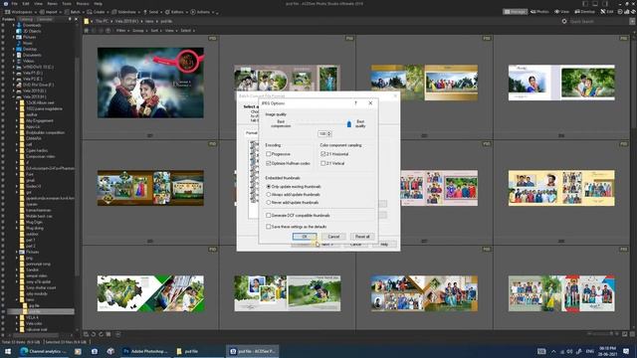Viewport: 637px width, 358px height.
Task: Select the yellow background group photos thumbnail
Action: tap(561, 188)
